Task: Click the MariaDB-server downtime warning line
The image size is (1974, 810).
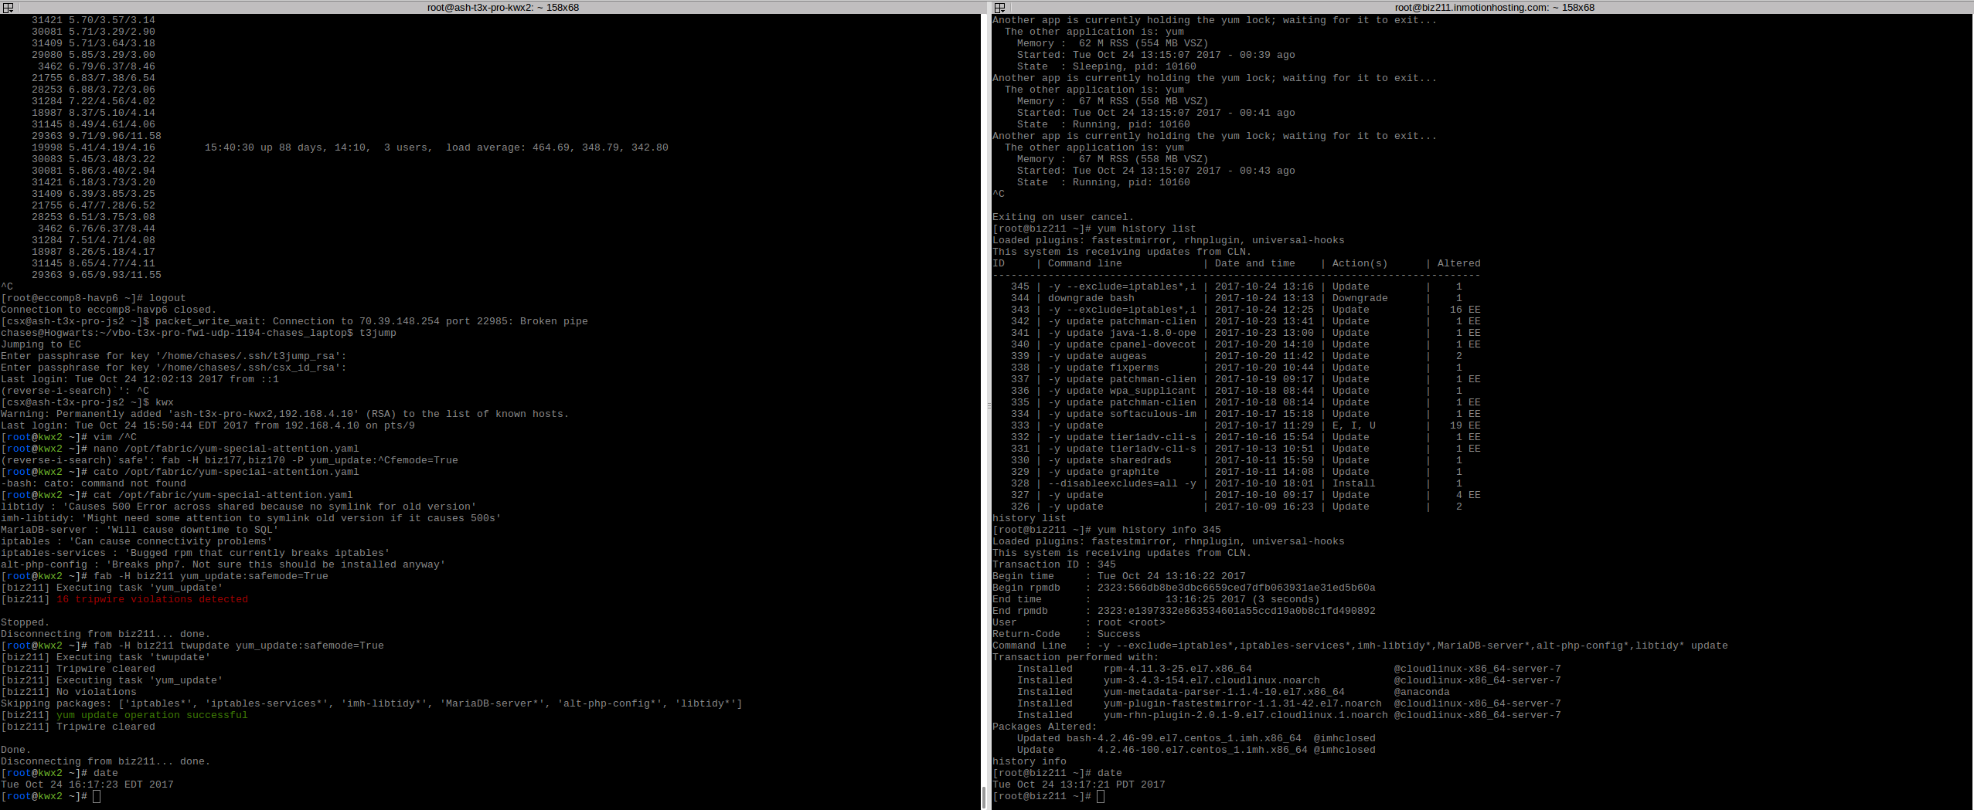Action: (x=139, y=530)
